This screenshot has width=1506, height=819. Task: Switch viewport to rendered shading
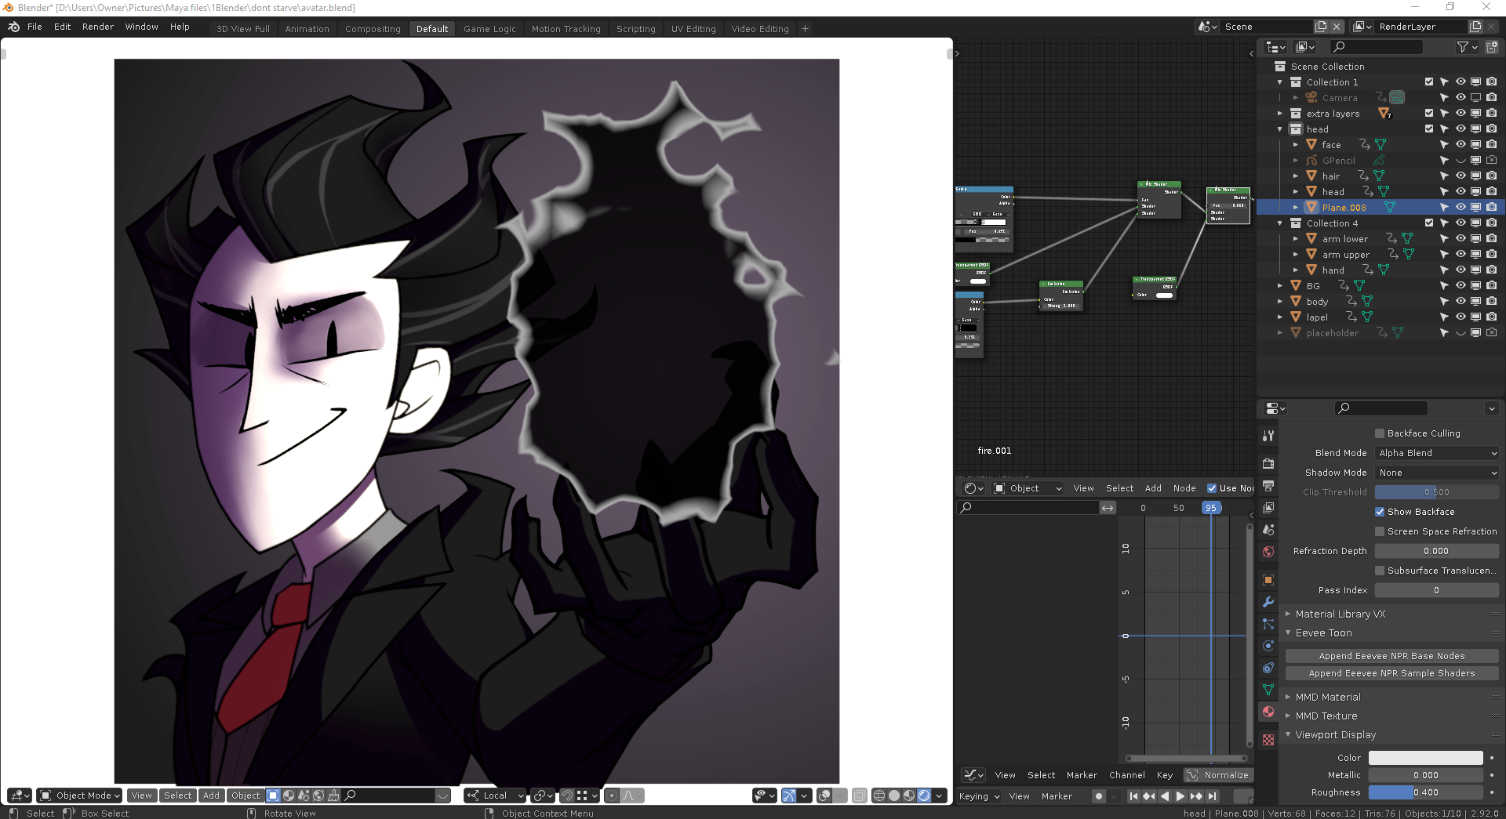point(924,795)
